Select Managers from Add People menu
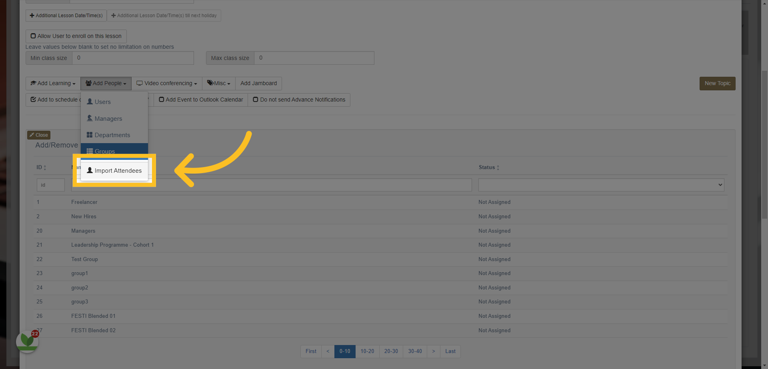 114,119
